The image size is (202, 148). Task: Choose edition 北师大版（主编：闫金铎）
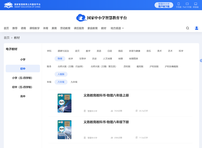[x=71, y=66]
